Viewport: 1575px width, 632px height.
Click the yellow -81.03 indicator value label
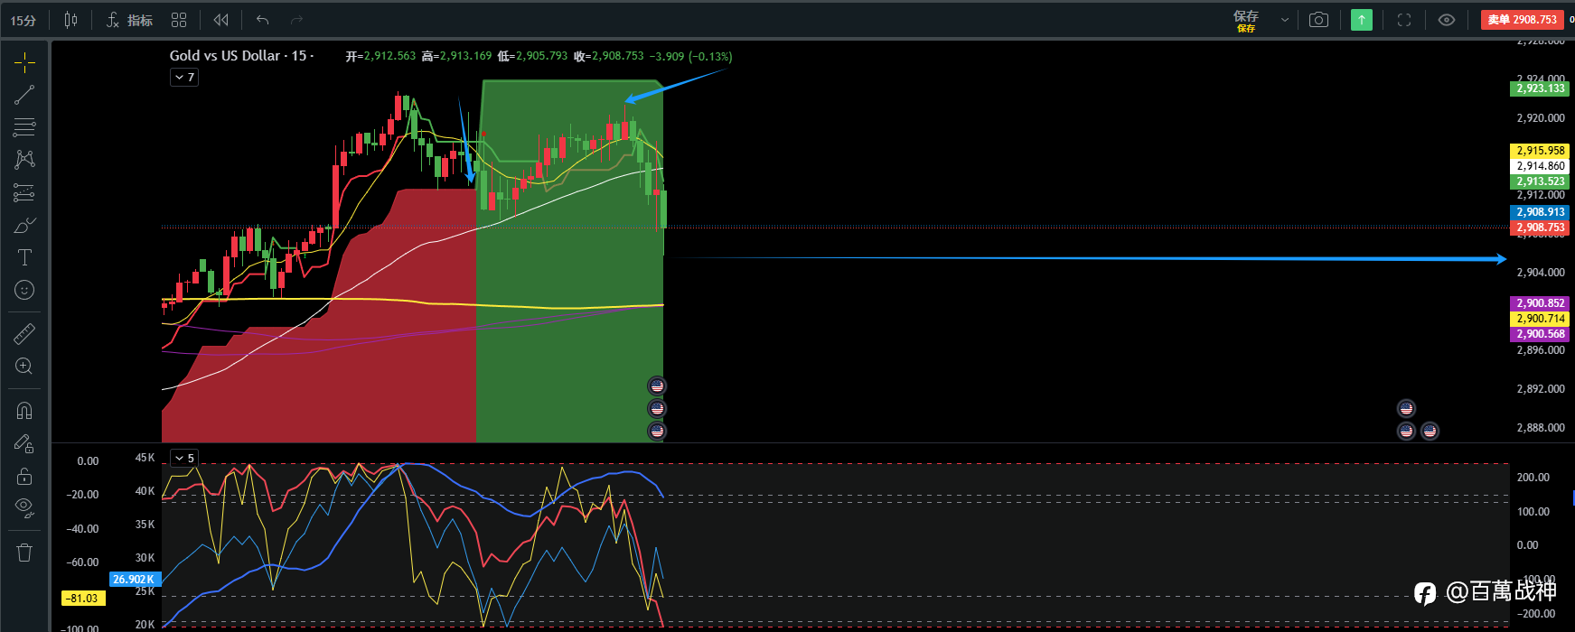point(83,598)
